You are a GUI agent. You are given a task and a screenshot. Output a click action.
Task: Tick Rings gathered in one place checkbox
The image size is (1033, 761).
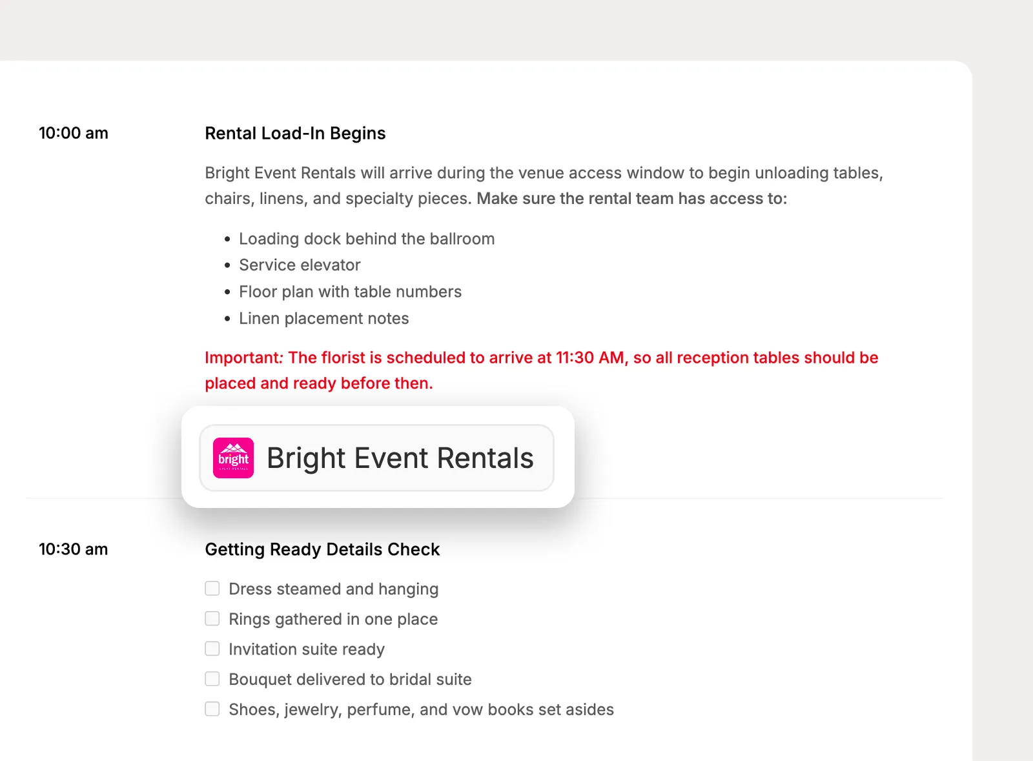point(212,618)
